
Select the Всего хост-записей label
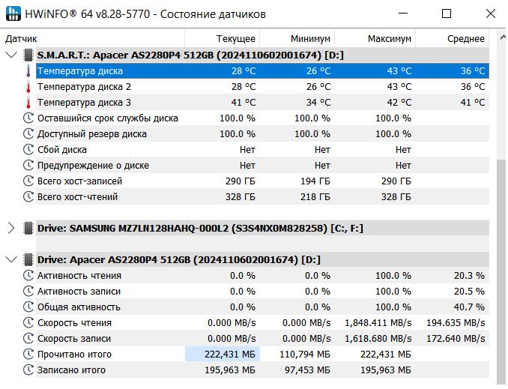tap(79, 181)
